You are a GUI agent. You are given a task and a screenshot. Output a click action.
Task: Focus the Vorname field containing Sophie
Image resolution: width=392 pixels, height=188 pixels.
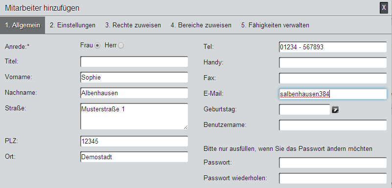coord(134,77)
